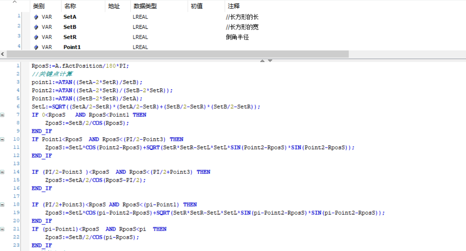Image resolution: width=466 pixels, height=251 pixels.
Task: Click the code line ZposS:=SetA/2/COS(RposS-PI/2);
Action: click(x=95, y=180)
